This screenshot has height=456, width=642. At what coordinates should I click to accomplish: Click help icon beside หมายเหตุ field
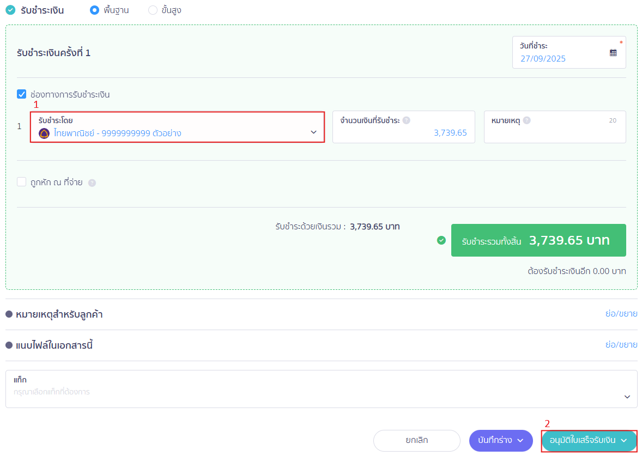click(526, 120)
